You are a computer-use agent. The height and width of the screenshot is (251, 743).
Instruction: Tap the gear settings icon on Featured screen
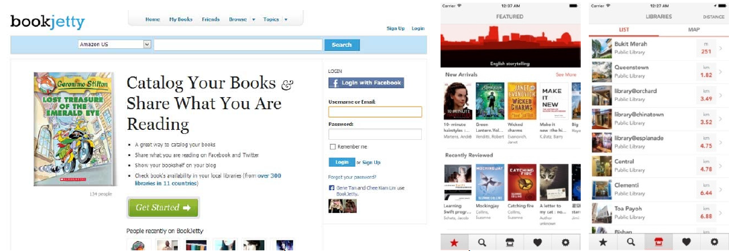(566, 242)
